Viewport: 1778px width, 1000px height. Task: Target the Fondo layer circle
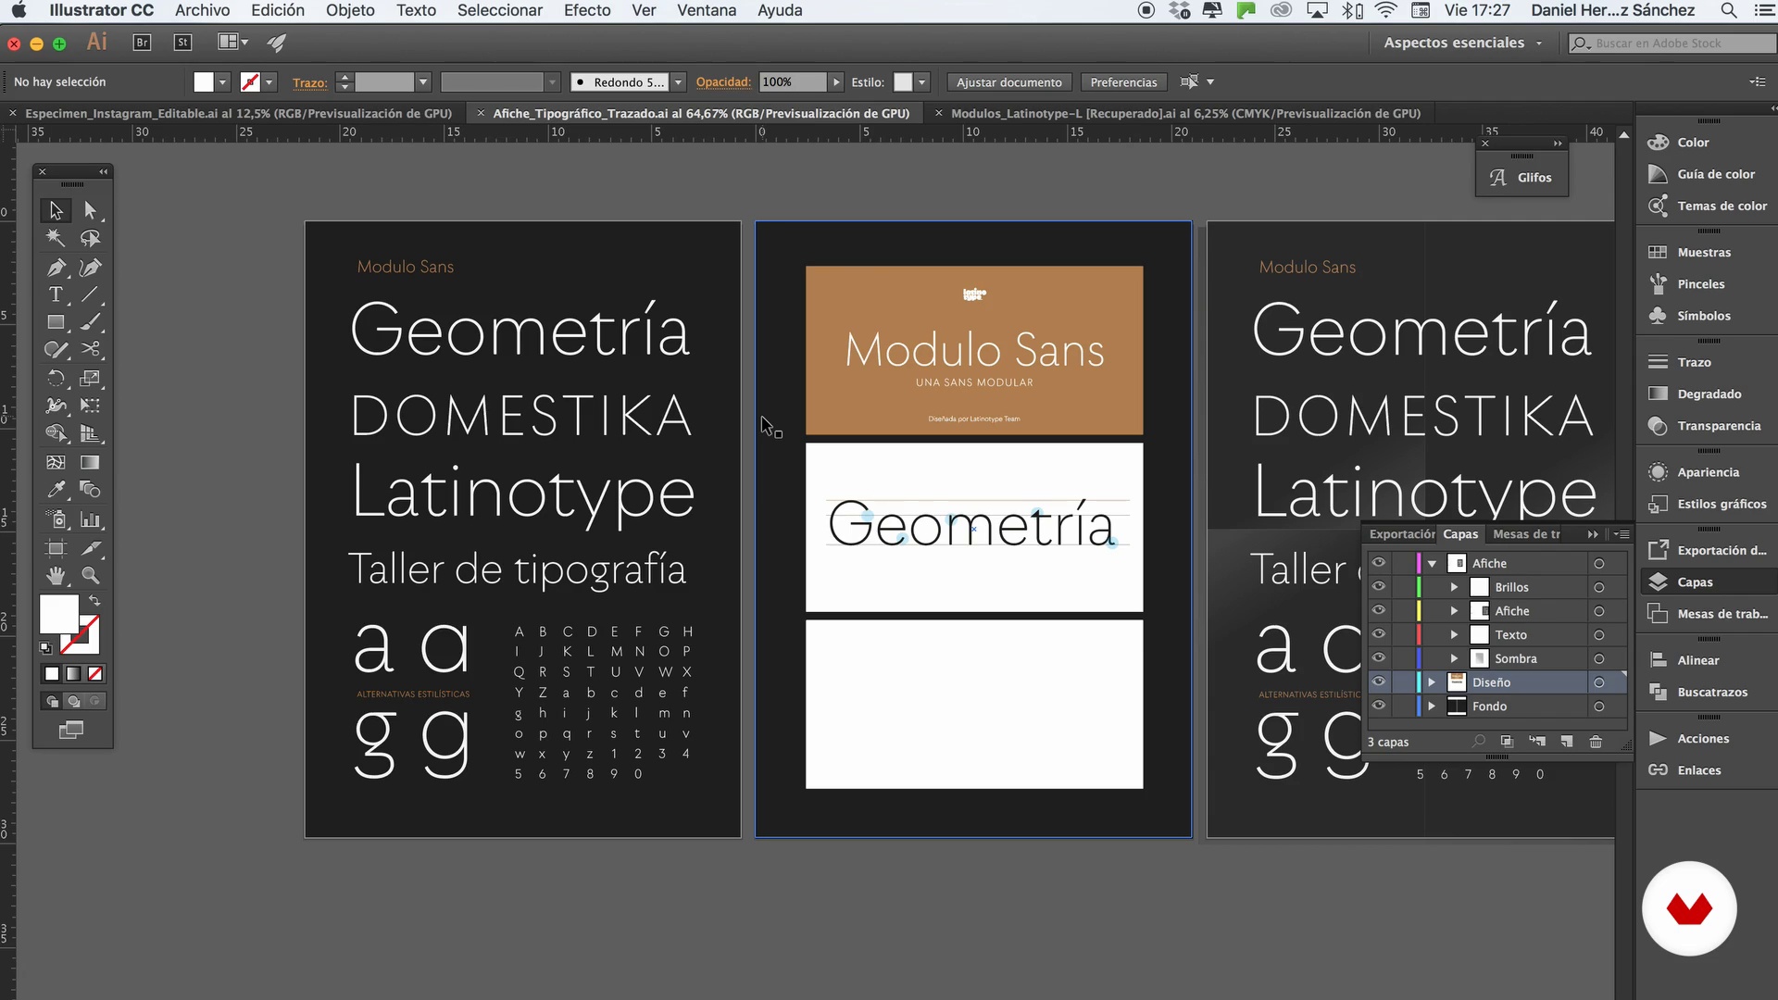click(1598, 706)
